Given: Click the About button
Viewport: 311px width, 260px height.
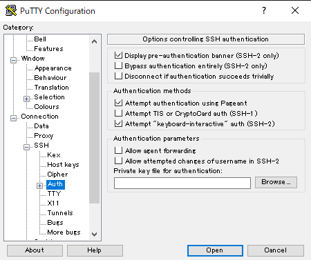Looking at the screenshot, I should pos(35,250).
